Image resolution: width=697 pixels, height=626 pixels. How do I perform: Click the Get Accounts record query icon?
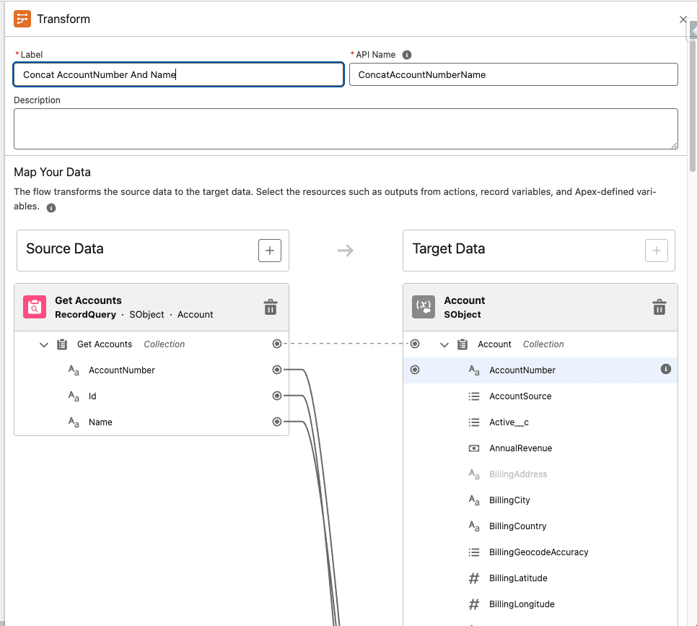[35, 308]
